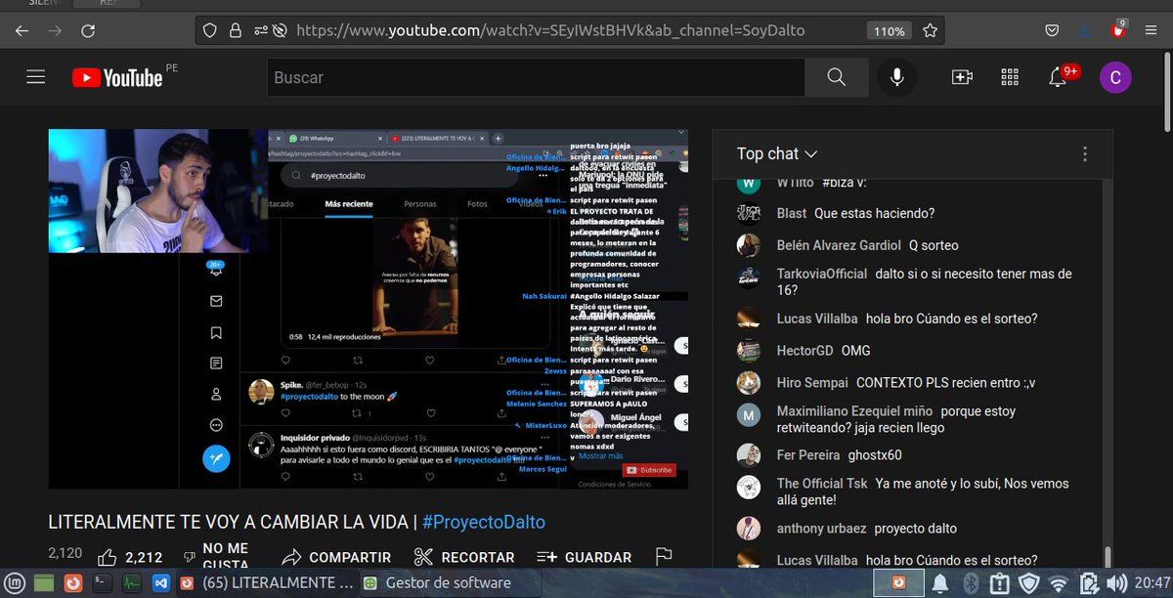Click the 2,120 viewer count text
Viewport: 1173px width, 598px height.
click(65, 553)
